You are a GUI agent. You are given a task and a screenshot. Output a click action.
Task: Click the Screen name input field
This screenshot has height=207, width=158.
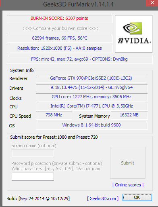[x=33, y=153]
